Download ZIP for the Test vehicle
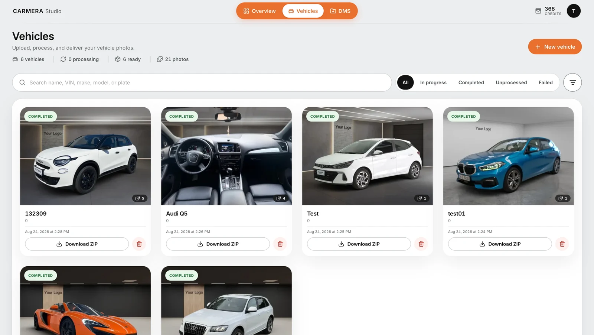The image size is (594, 335). tap(359, 244)
